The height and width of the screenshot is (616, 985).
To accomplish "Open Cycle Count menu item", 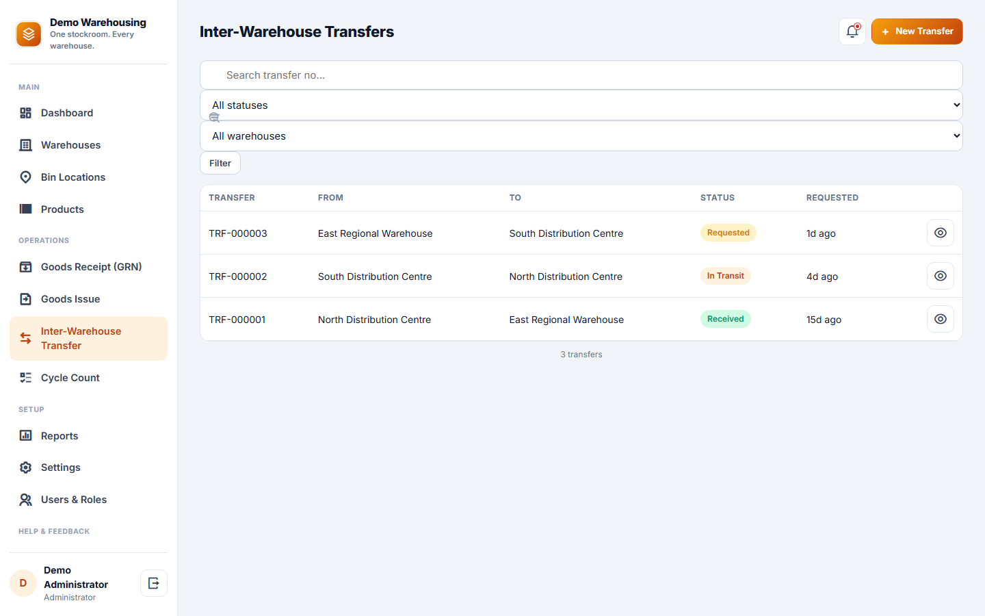I will (x=88, y=378).
